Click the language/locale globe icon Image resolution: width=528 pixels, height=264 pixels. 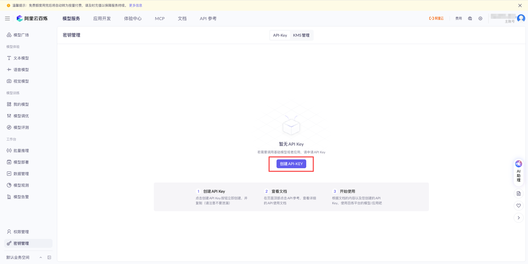(x=470, y=18)
